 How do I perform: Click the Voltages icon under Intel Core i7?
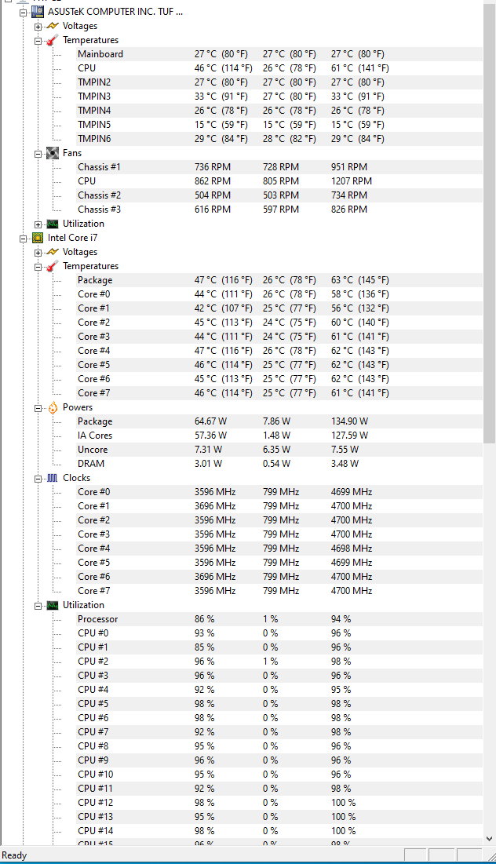(x=52, y=251)
